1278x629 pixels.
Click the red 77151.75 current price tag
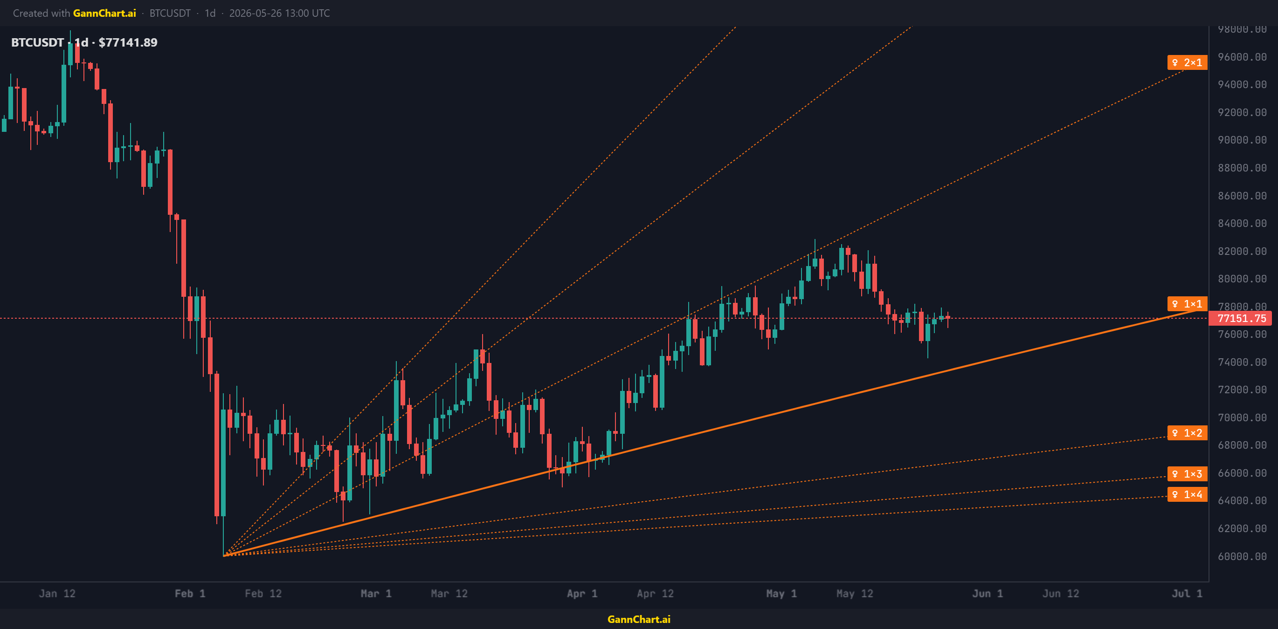pos(1241,318)
